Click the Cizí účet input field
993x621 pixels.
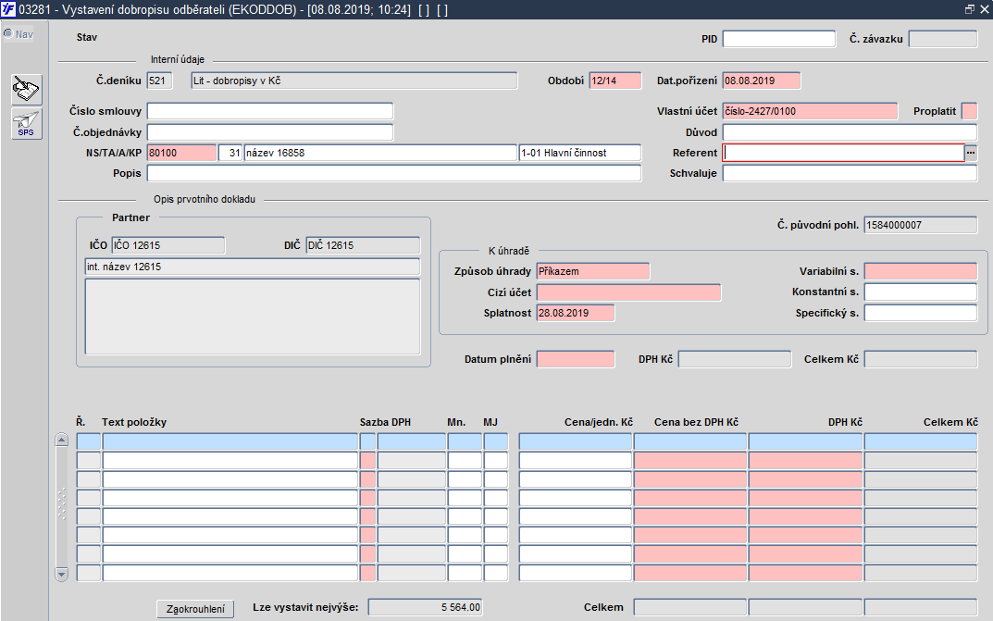click(629, 292)
